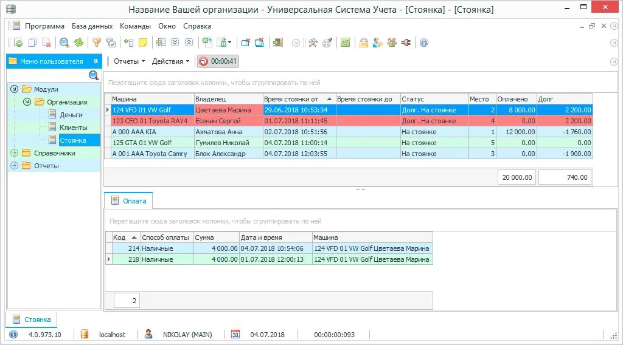Open the Команды menu
Screen dimensions: 623x345
coord(135,26)
